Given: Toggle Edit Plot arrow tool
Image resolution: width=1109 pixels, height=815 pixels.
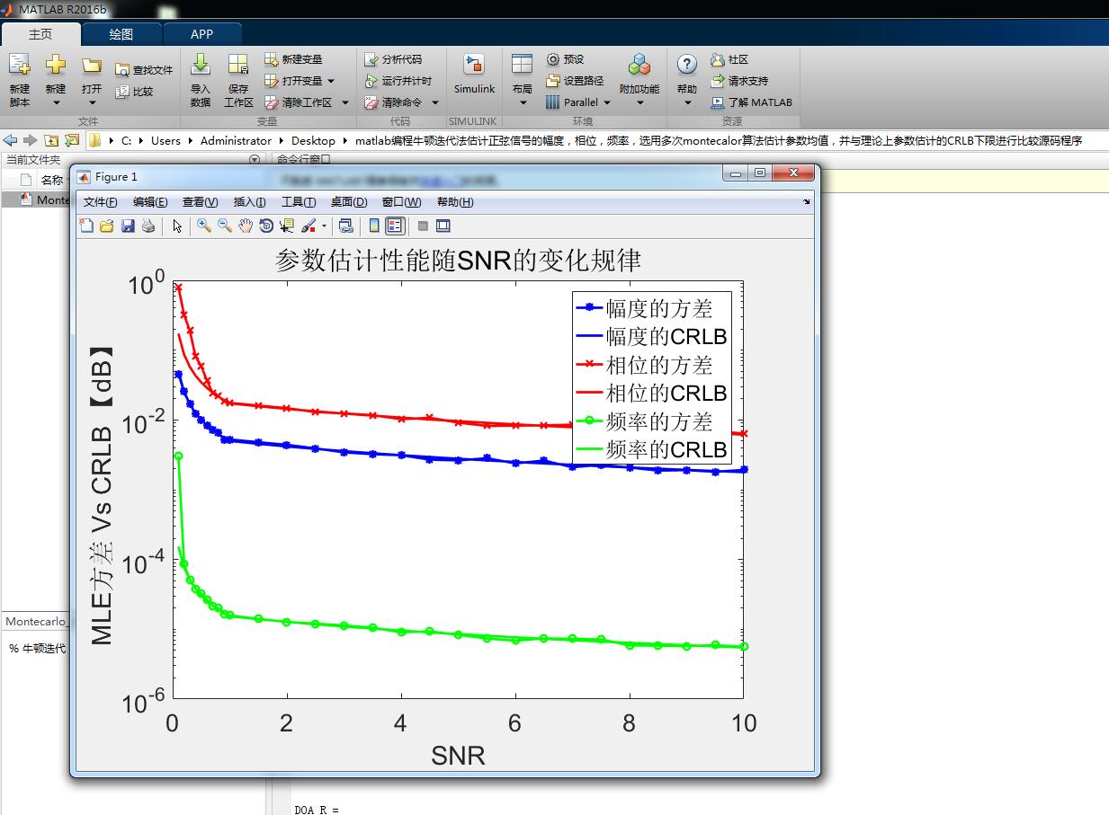Looking at the screenshot, I should click(x=177, y=226).
